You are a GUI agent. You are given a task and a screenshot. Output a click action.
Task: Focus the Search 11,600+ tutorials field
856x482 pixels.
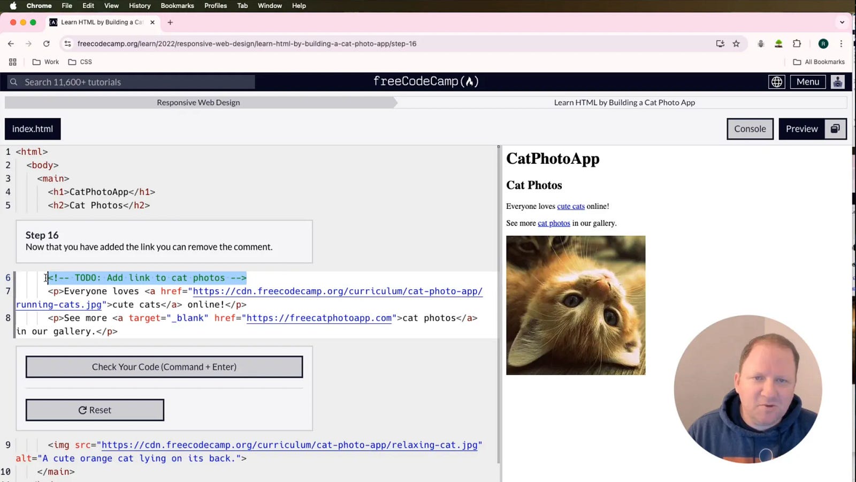pyautogui.click(x=131, y=82)
